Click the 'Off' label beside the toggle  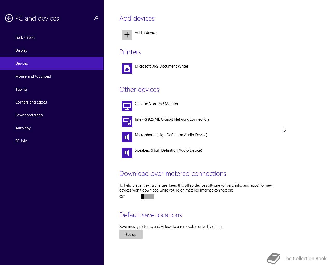tap(122, 197)
